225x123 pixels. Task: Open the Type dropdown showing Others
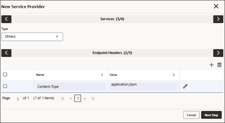(x=32, y=37)
